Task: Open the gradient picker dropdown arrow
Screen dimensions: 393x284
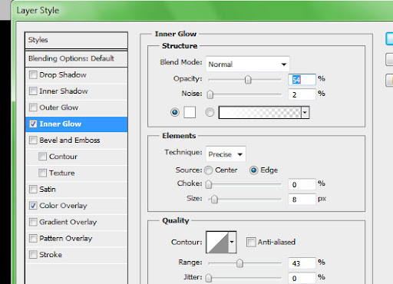Action: click(305, 113)
